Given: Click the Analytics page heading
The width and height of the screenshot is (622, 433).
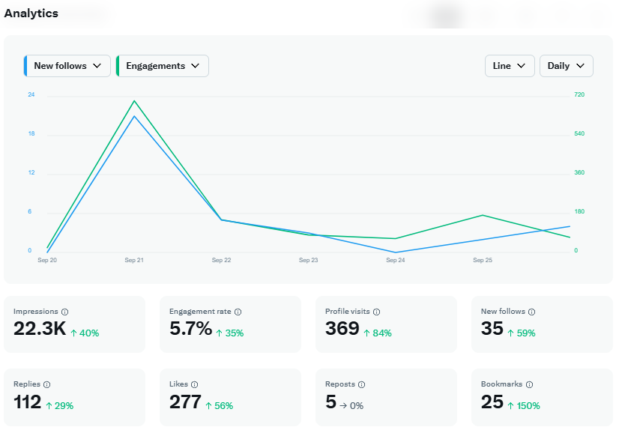Looking at the screenshot, I should point(31,13).
